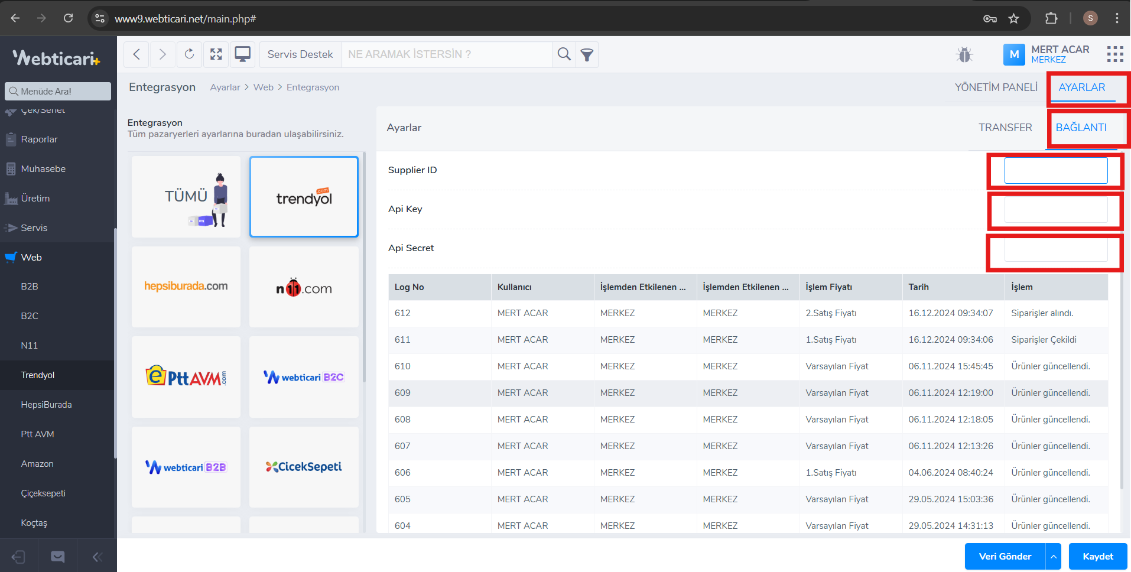The height and width of the screenshot is (572, 1131).
Task: Click the filter funnel icon
Action: pyautogui.click(x=587, y=55)
